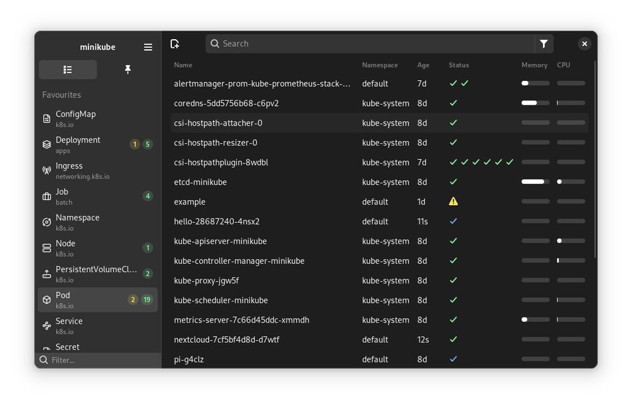Select pod coredns-5dd5756b68-c6pv2
The width and height of the screenshot is (632, 406).
coord(379,103)
